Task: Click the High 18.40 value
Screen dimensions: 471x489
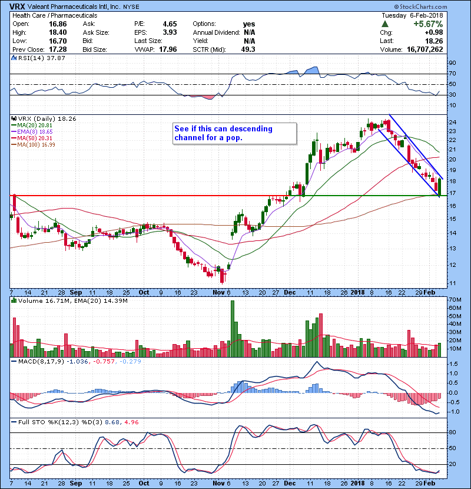Action: point(58,32)
